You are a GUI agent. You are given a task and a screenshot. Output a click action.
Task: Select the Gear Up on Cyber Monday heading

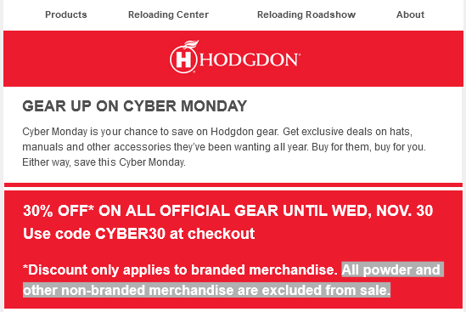coord(135,106)
